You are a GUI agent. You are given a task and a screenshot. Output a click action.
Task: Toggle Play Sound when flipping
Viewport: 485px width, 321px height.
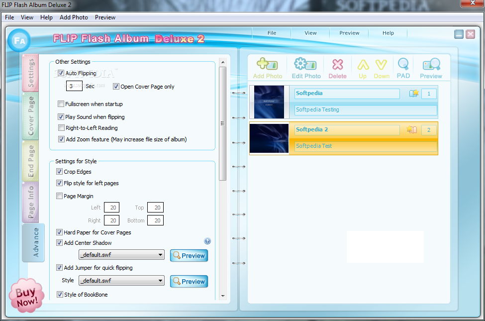pos(61,116)
